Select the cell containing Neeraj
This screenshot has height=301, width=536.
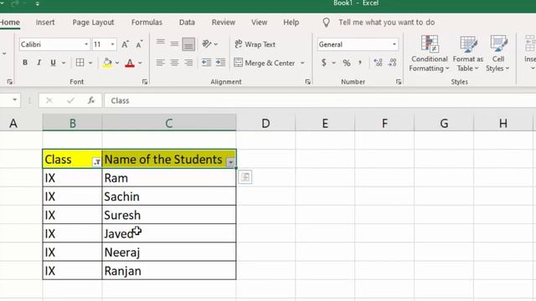click(x=169, y=253)
